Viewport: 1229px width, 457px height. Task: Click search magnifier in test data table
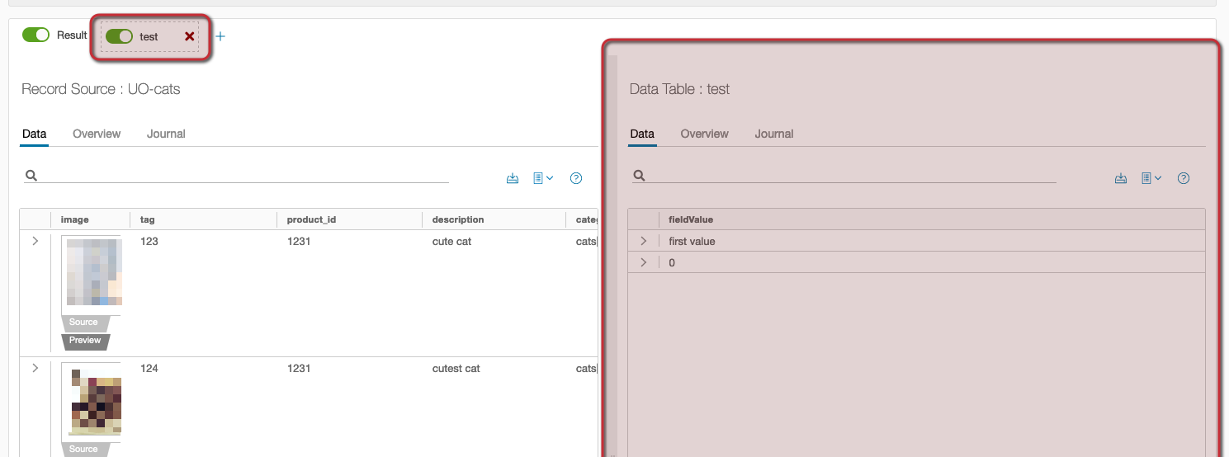(x=638, y=176)
